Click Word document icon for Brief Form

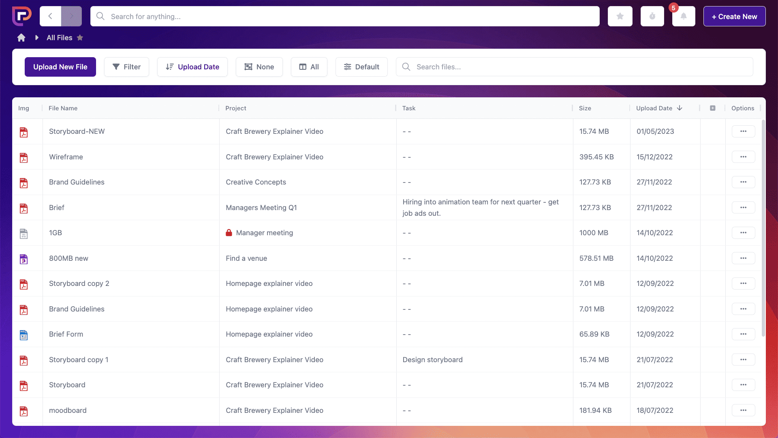pyautogui.click(x=24, y=335)
